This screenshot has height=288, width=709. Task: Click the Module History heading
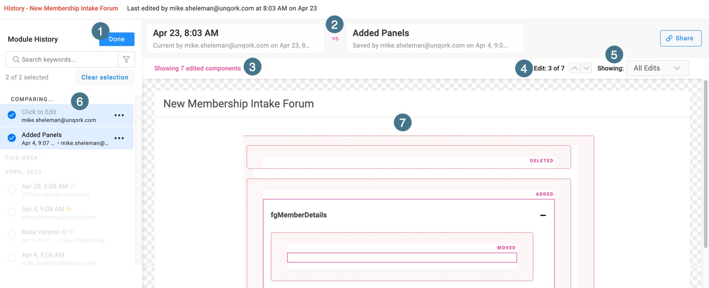33,39
